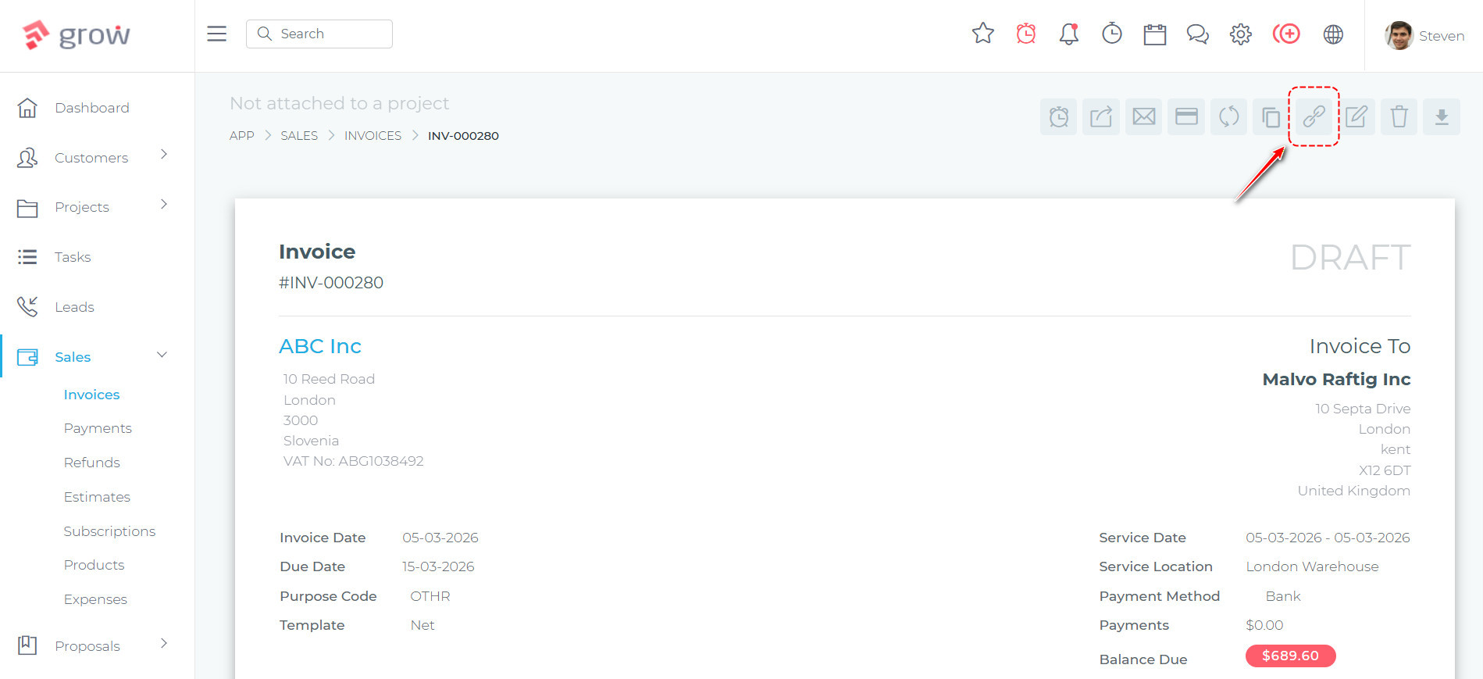1483x679 pixels.
Task: Click the SALES breadcrumb link
Action: pos(299,136)
